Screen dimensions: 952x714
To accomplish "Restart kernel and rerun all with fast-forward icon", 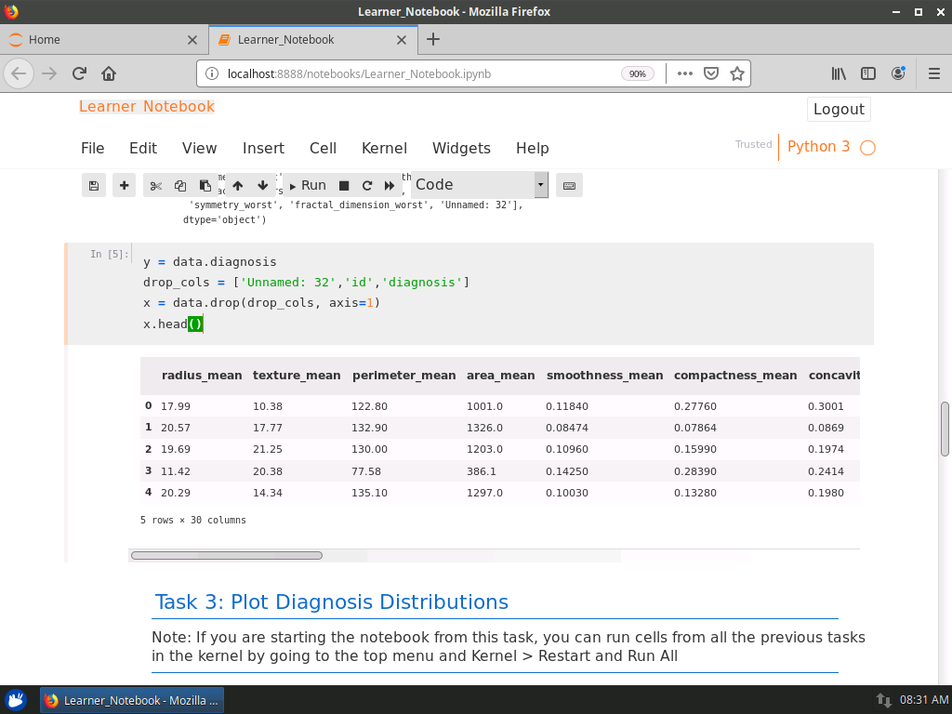I will [390, 186].
